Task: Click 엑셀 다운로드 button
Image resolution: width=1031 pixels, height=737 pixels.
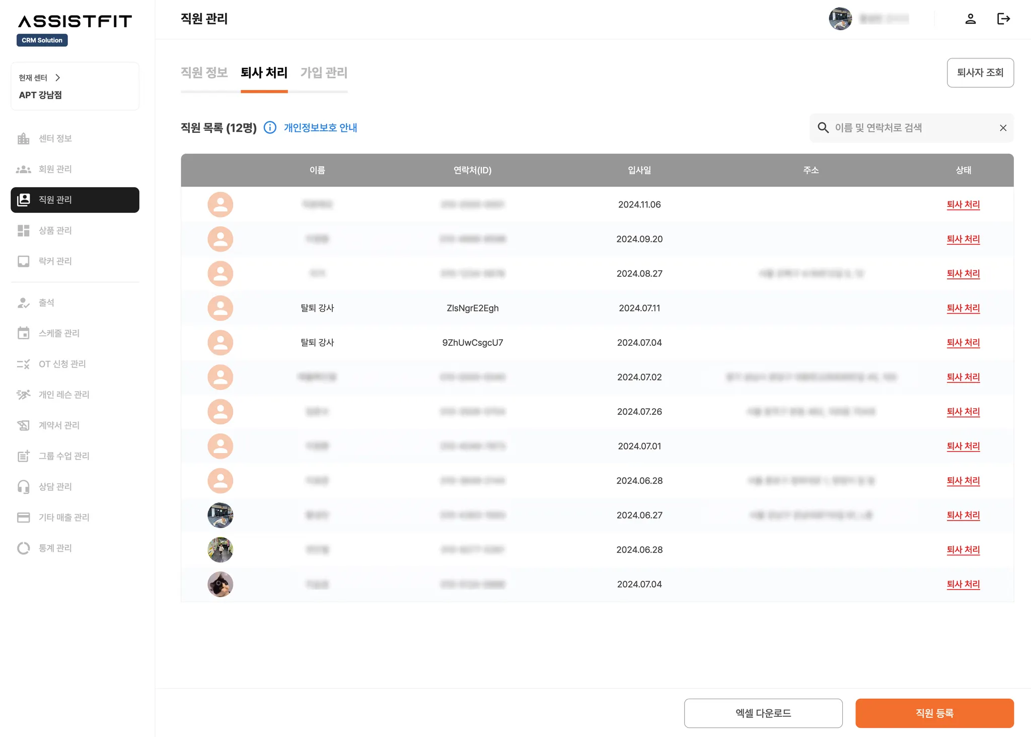Action: (x=763, y=713)
